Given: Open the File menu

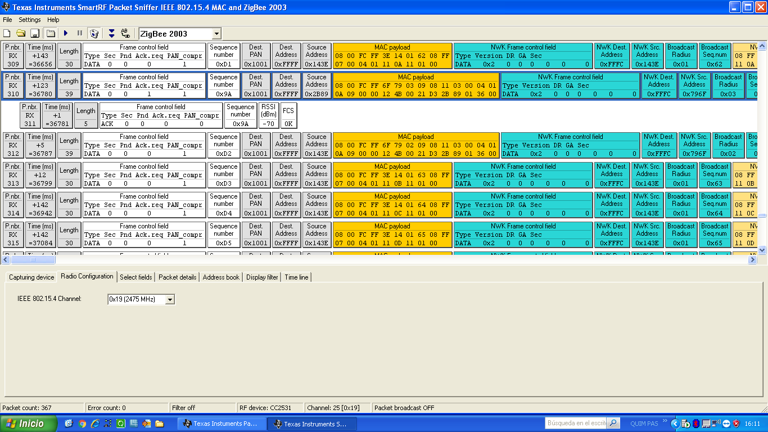Looking at the screenshot, I should point(7,20).
